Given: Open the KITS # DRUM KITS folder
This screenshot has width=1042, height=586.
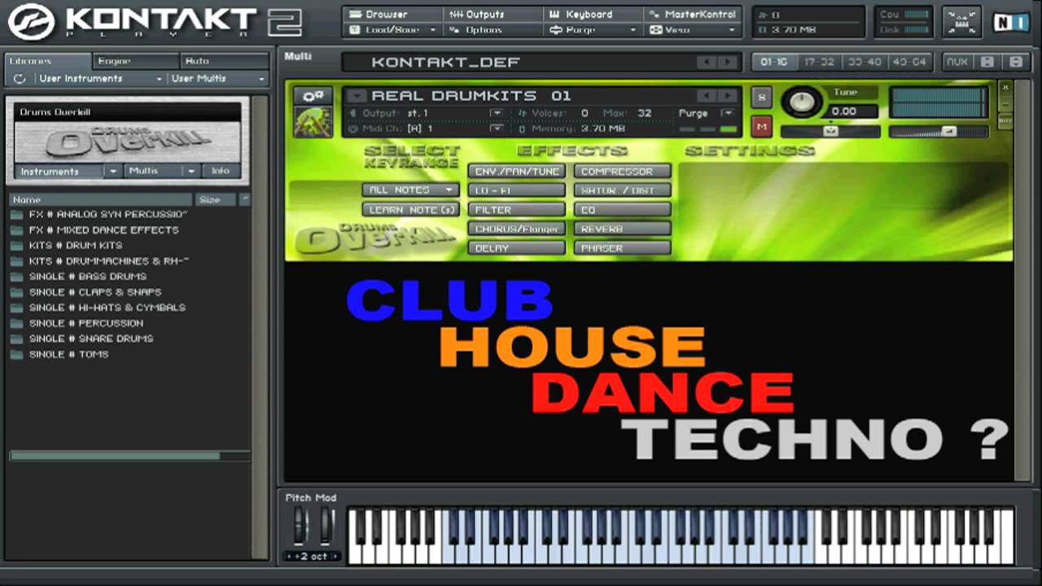Looking at the screenshot, I should [x=75, y=245].
